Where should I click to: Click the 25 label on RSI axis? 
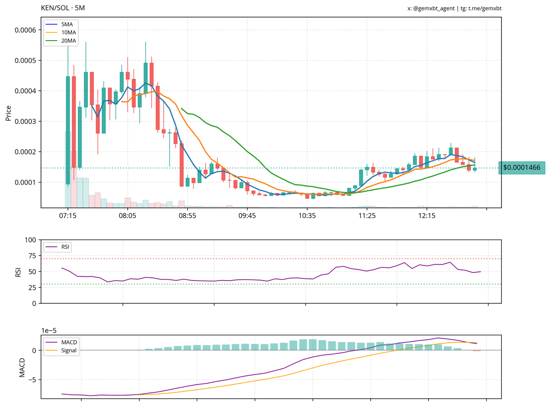point(32,287)
